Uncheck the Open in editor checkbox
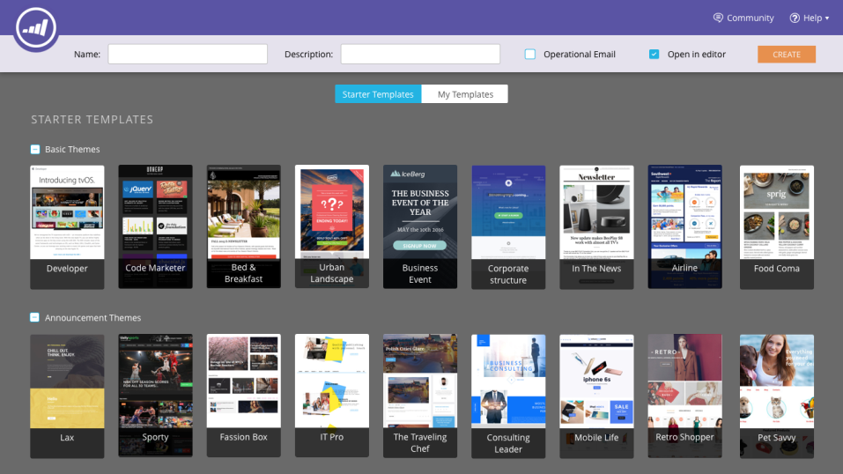 coord(654,55)
